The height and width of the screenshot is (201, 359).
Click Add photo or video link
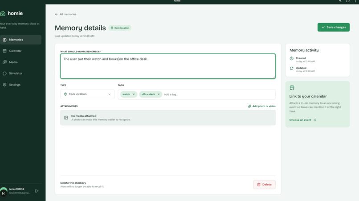[262, 106]
